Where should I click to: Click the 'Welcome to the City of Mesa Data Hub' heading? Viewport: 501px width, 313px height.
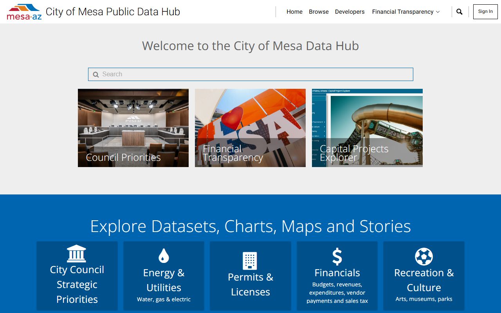pos(250,46)
